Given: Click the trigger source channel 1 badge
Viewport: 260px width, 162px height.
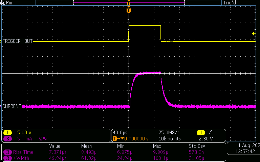Looking at the screenshot, I should (x=201, y=133).
